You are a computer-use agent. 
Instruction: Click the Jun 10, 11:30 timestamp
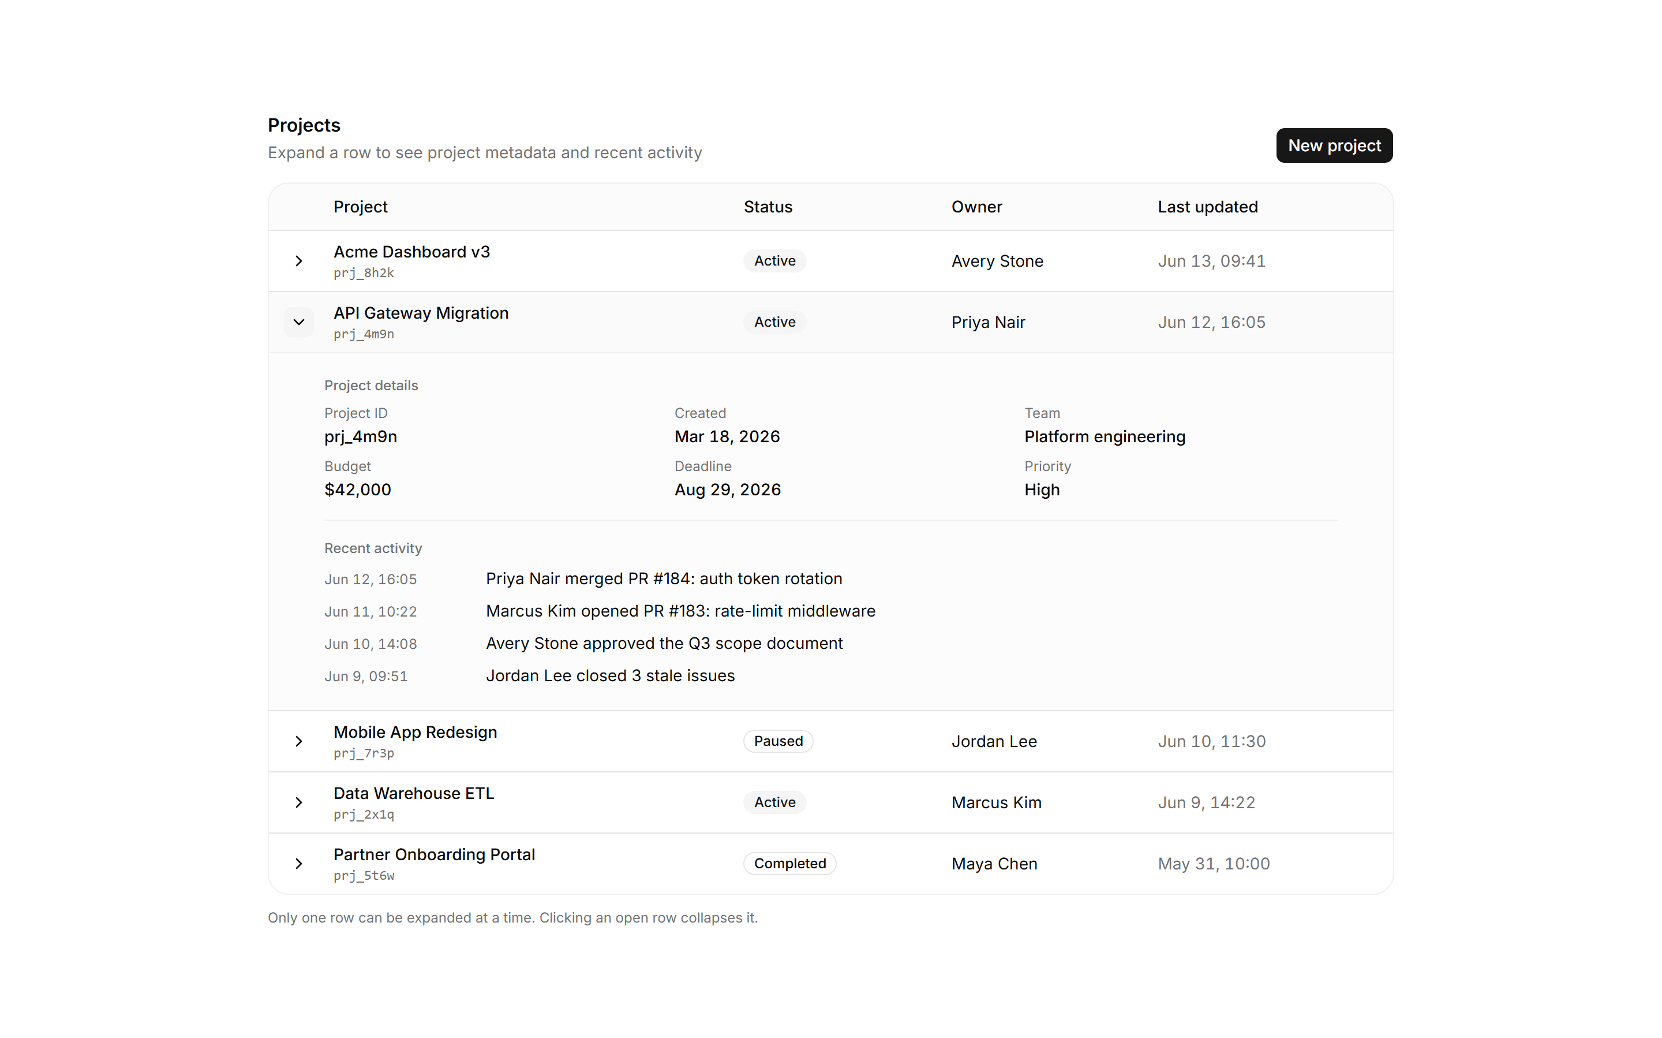pyautogui.click(x=1211, y=741)
